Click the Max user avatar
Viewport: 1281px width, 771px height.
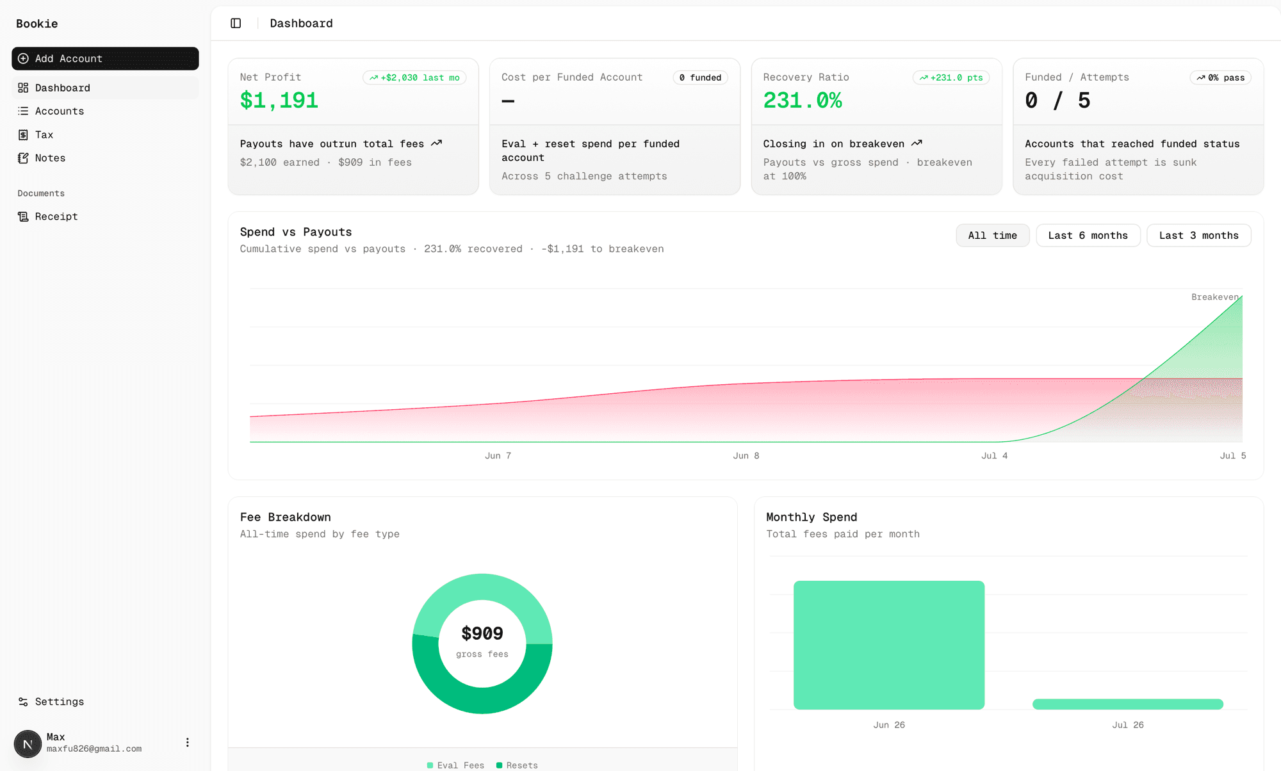[x=28, y=743]
